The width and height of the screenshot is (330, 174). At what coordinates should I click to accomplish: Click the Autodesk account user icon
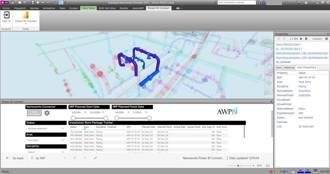tap(264, 3)
